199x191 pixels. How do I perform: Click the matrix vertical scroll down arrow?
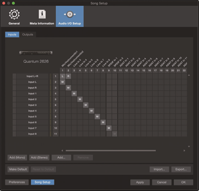(x=189, y=146)
